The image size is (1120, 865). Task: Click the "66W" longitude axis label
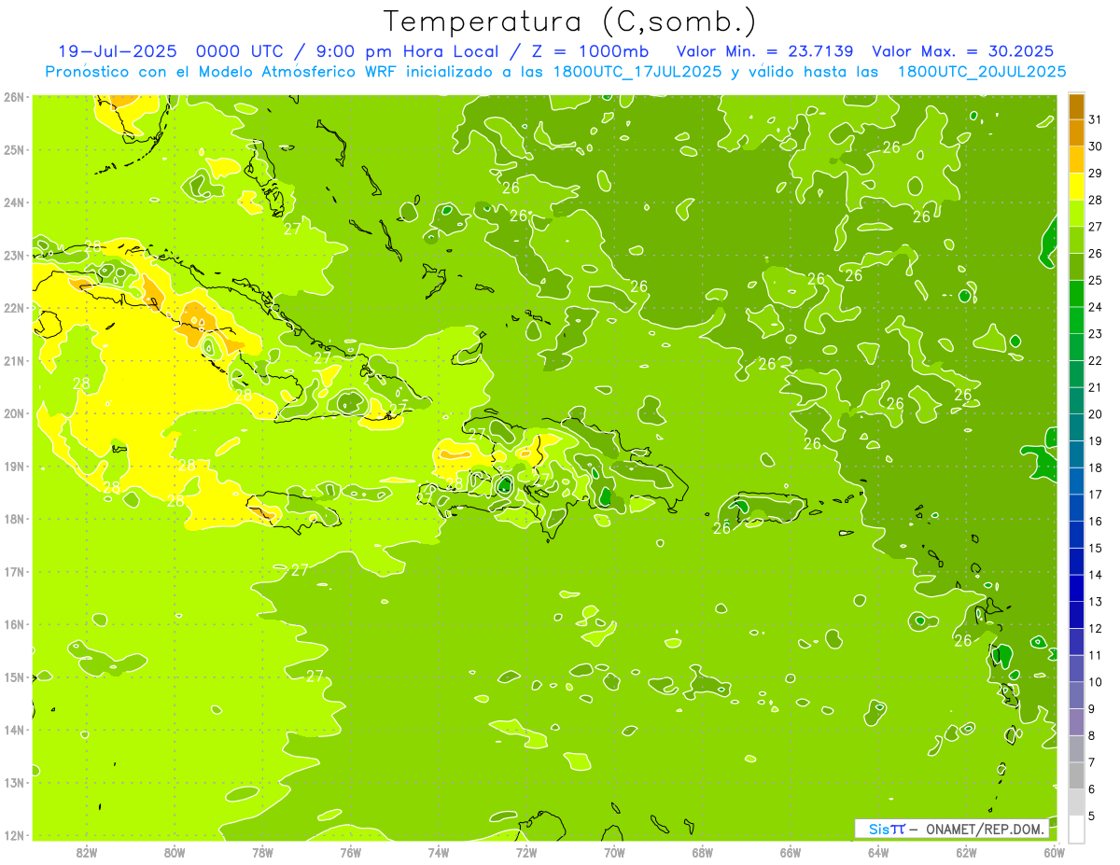pyautogui.click(x=791, y=852)
